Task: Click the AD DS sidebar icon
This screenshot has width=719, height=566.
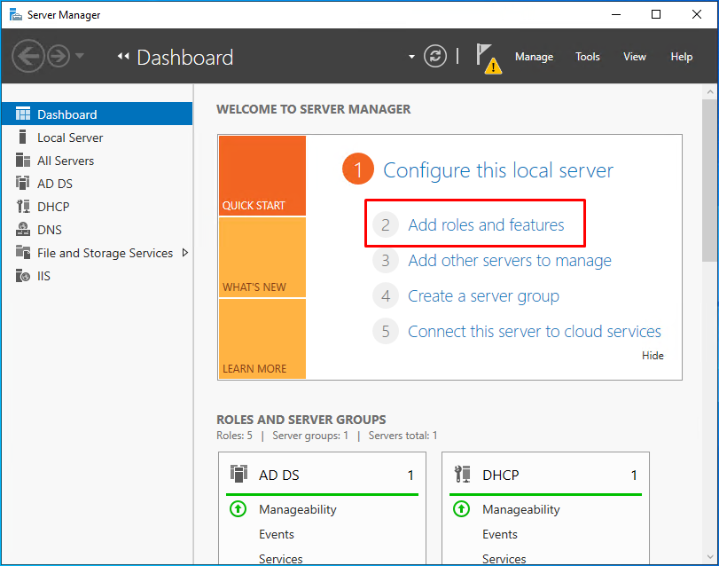Action: pyautogui.click(x=22, y=183)
